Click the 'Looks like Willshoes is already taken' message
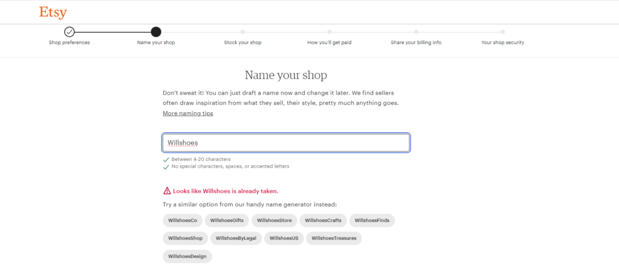Image resolution: width=619 pixels, height=278 pixels. pos(225,191)
